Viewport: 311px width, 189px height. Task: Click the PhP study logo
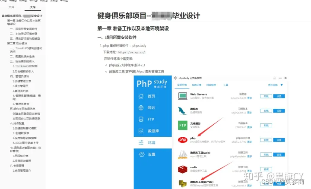point(152,83)
